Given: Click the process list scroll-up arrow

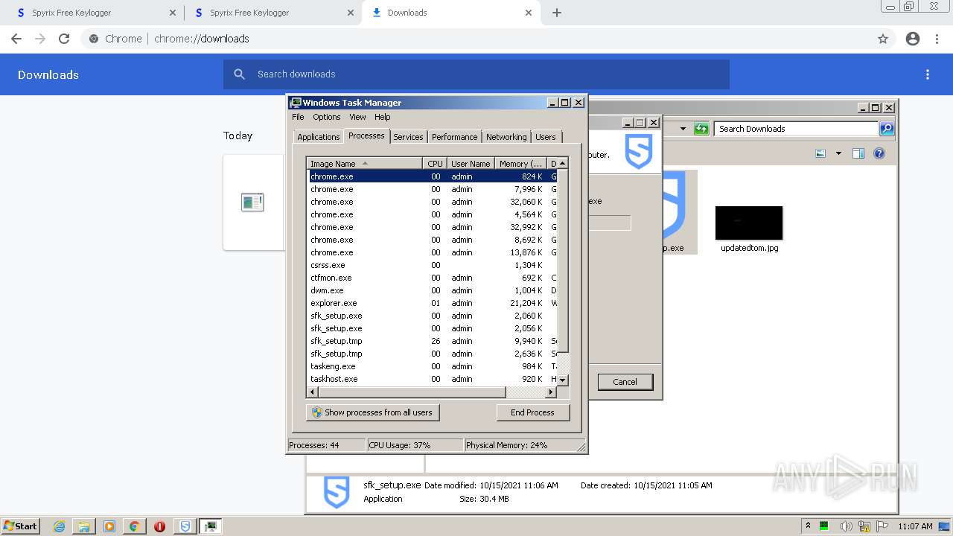Looking at the screenshot, I should 563,163.
